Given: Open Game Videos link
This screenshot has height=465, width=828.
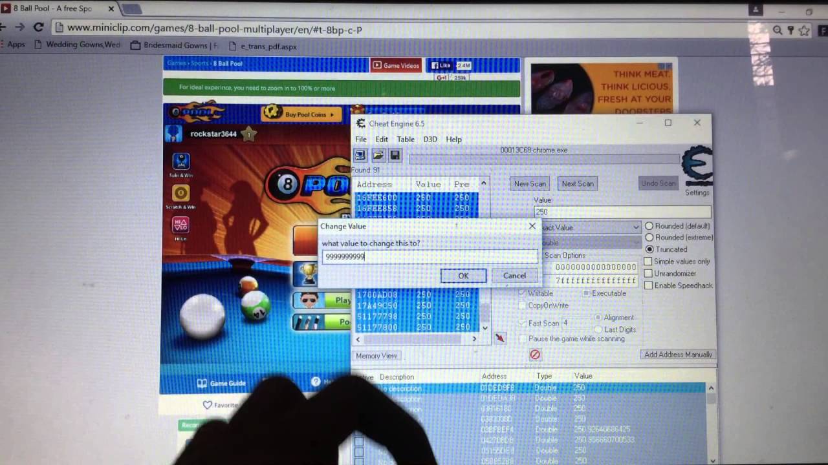Looking at the screenshot, I should click(x=396, y=65).
